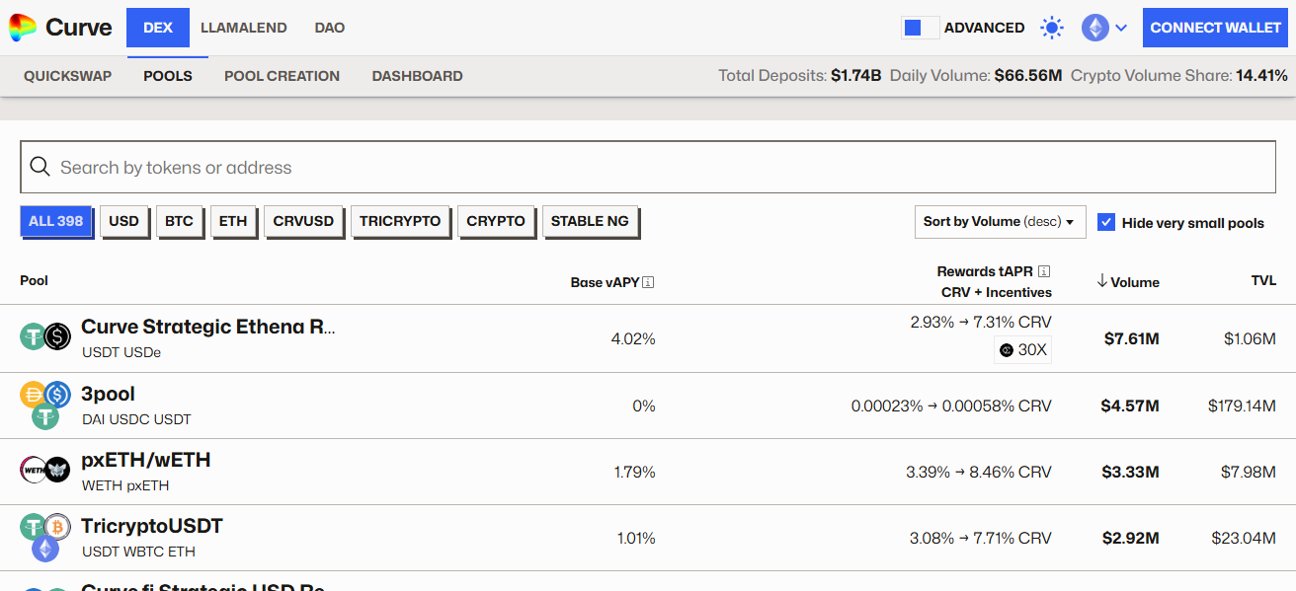The image size is (1296, 591).
Task: Uncheck Hide very small pools checkbox
Action: (x=1106, y=222)
